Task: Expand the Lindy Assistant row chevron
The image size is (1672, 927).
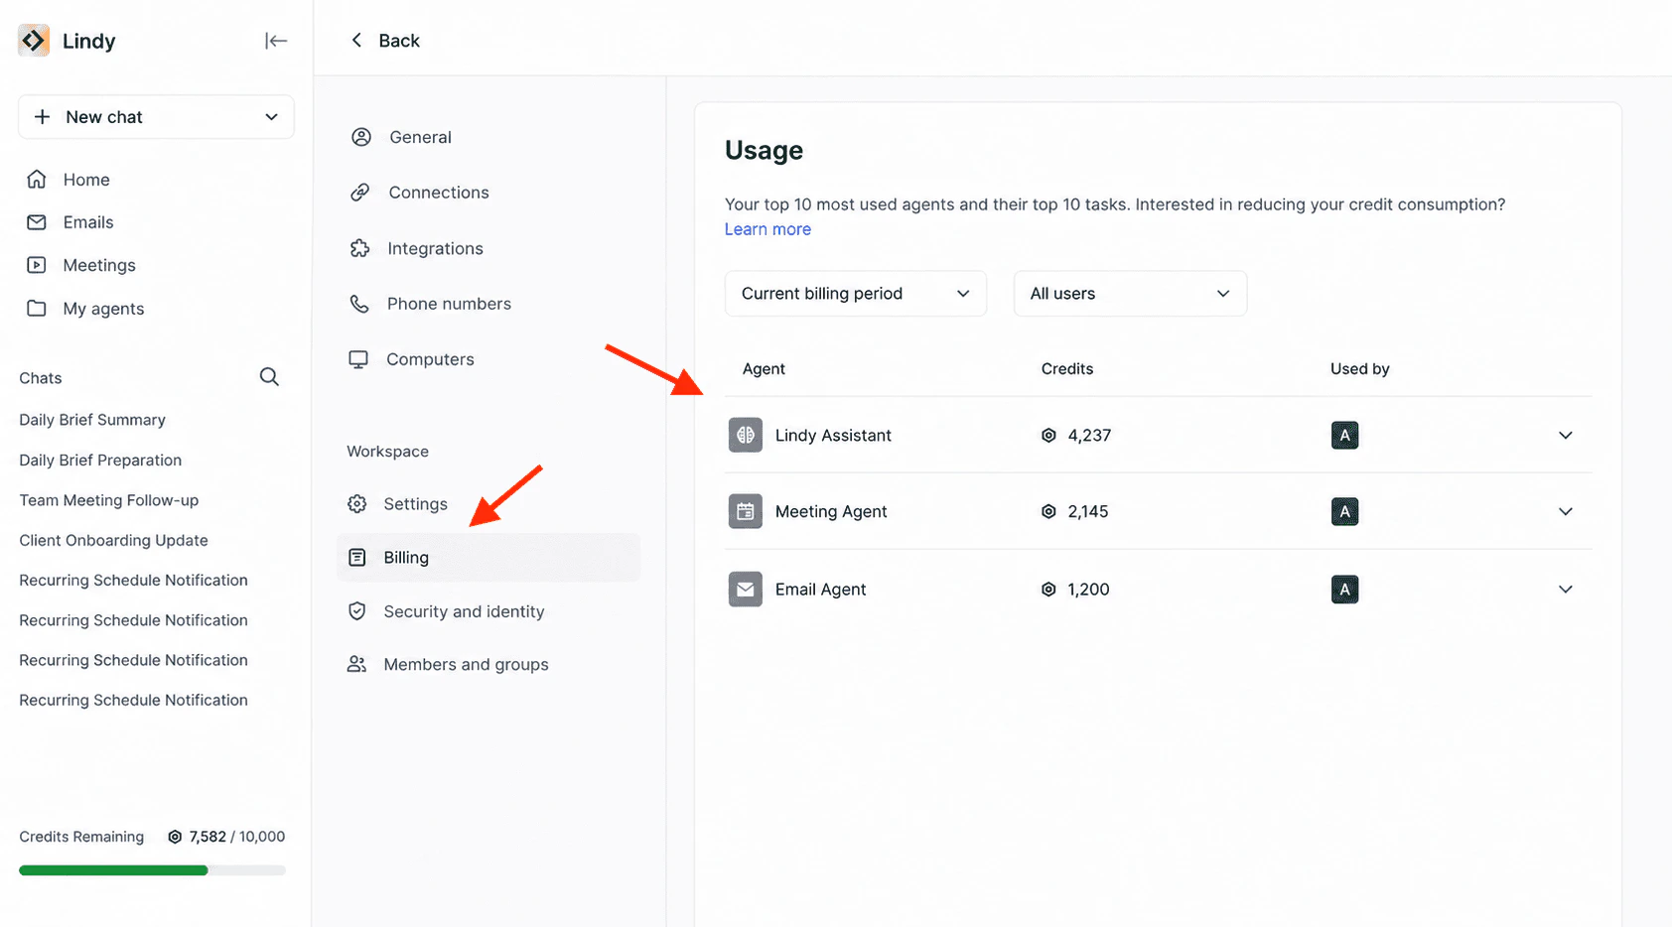Action: [x=1566, y=436]
